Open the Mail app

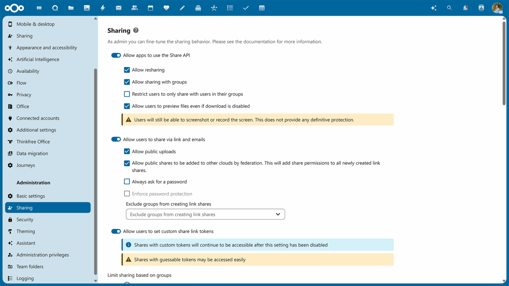(119, 8)
